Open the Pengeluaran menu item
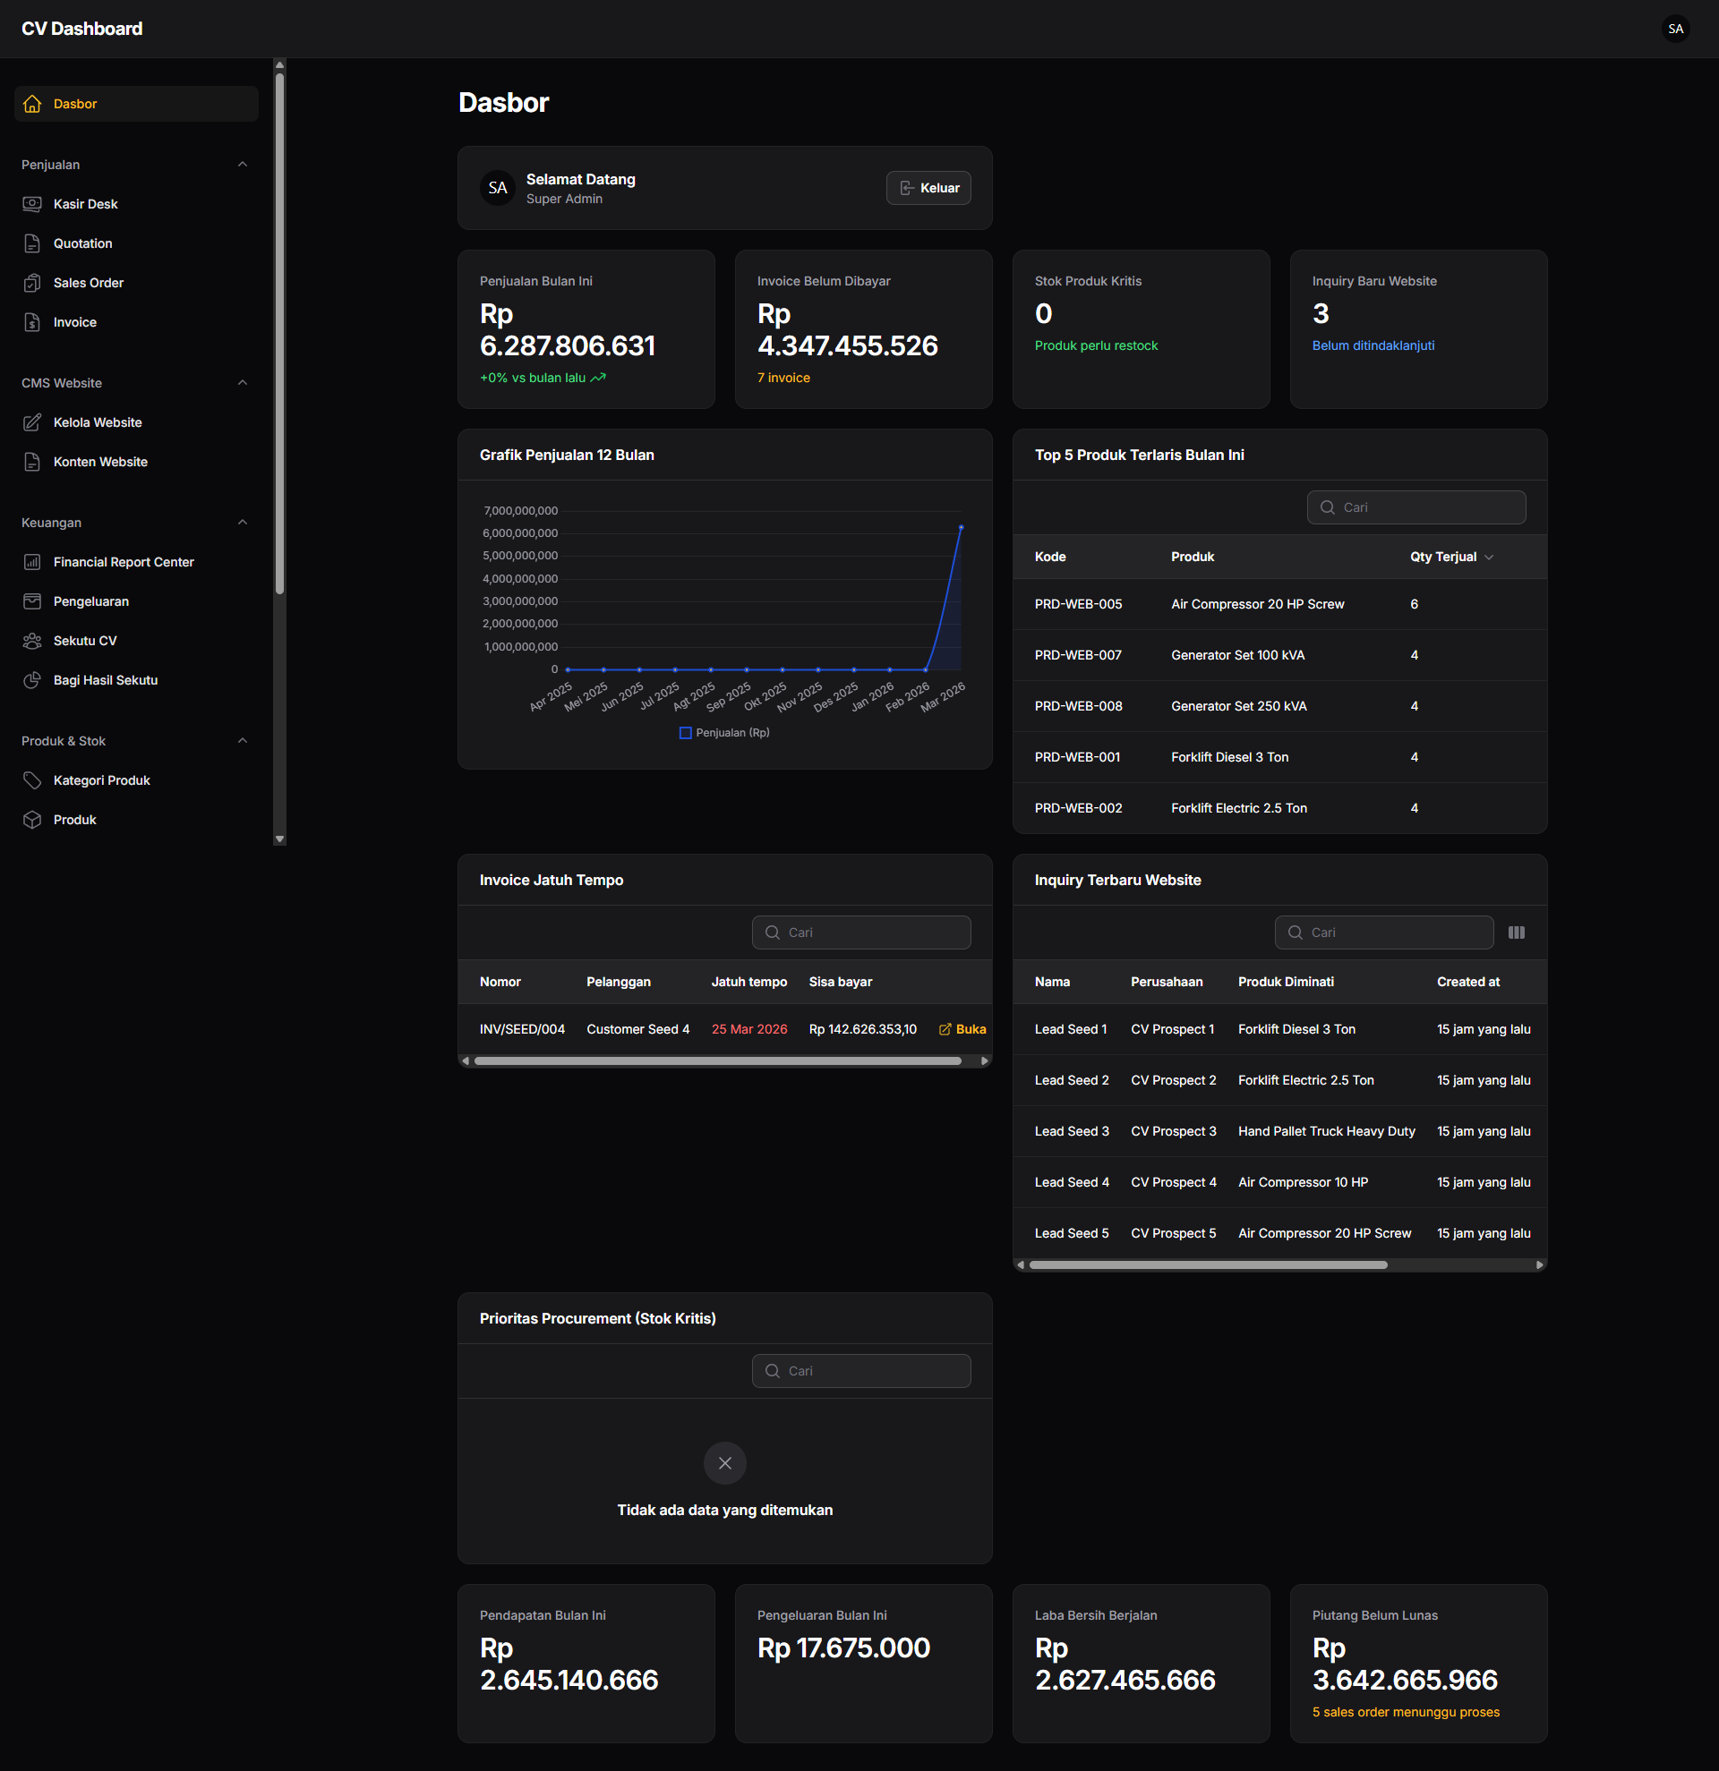Viewport: 1719px width, 1771px height. click(90, 601)
